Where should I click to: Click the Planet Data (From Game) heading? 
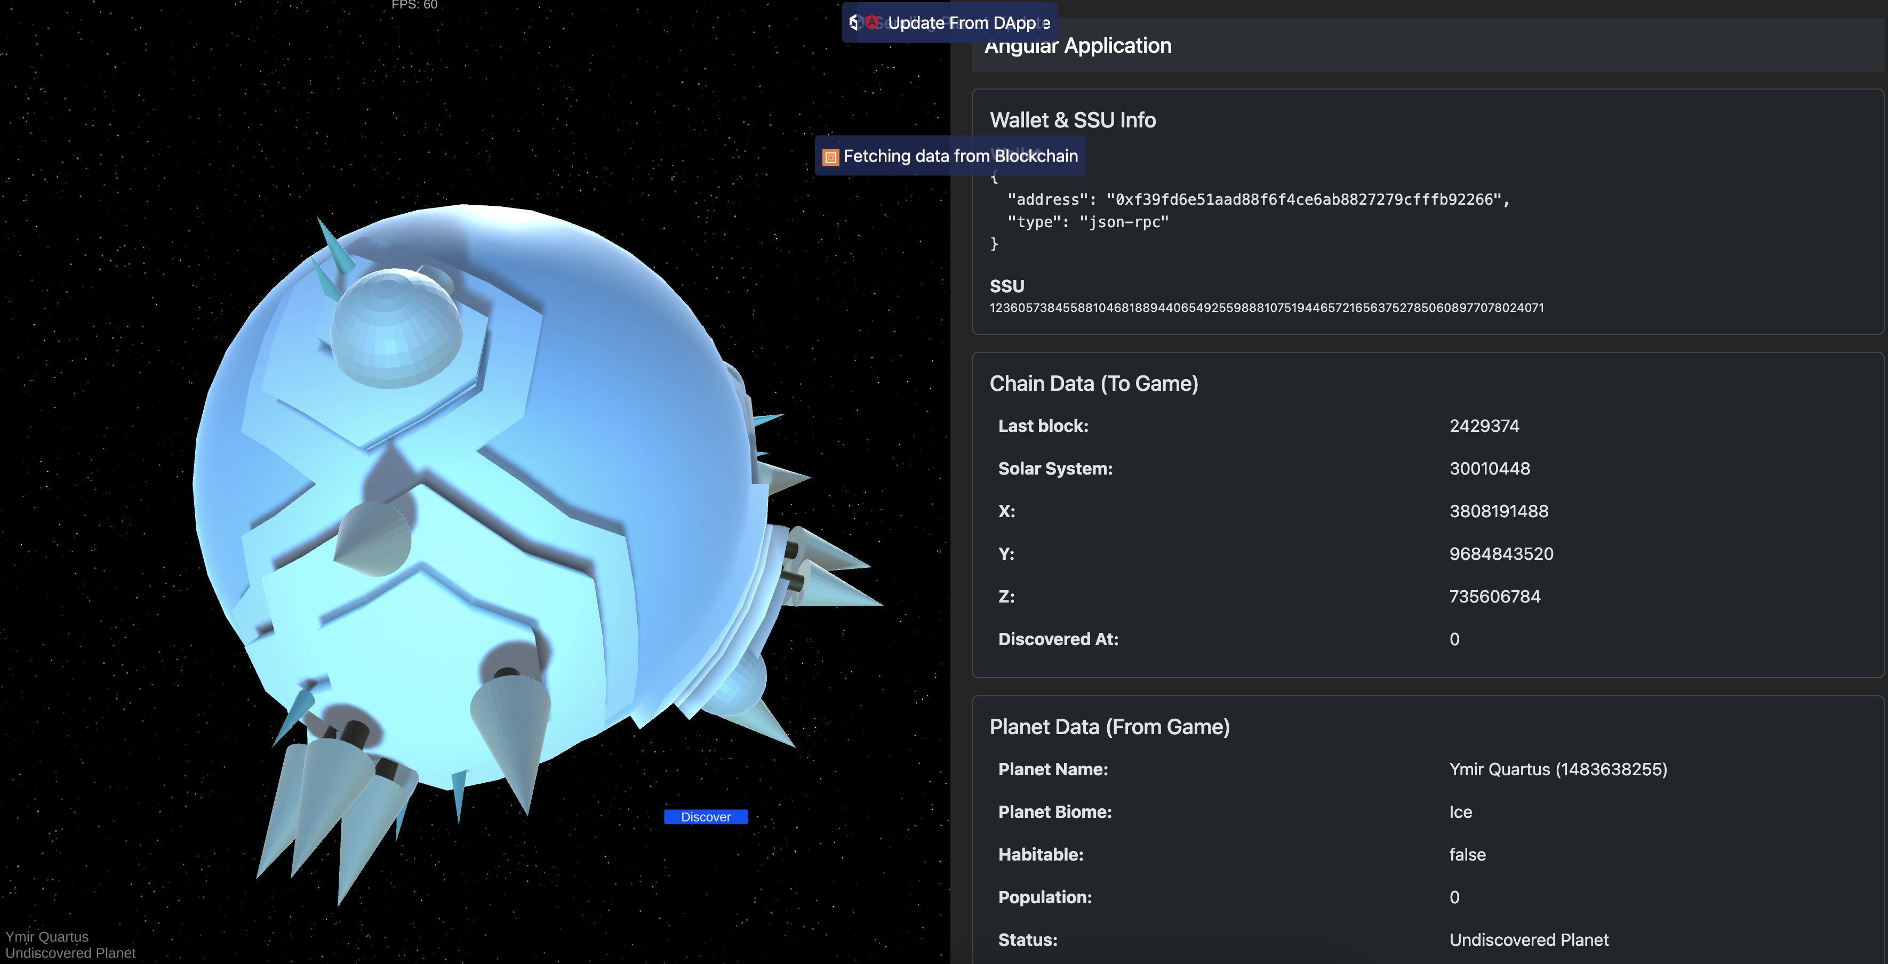pos(1109,727)
